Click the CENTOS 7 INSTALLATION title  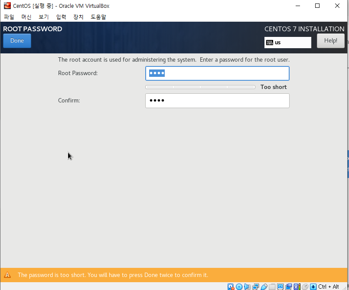pyautogui.click(x=304, y=29)
